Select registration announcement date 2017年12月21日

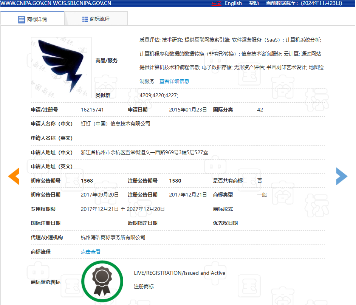click(x=188, y=195)
